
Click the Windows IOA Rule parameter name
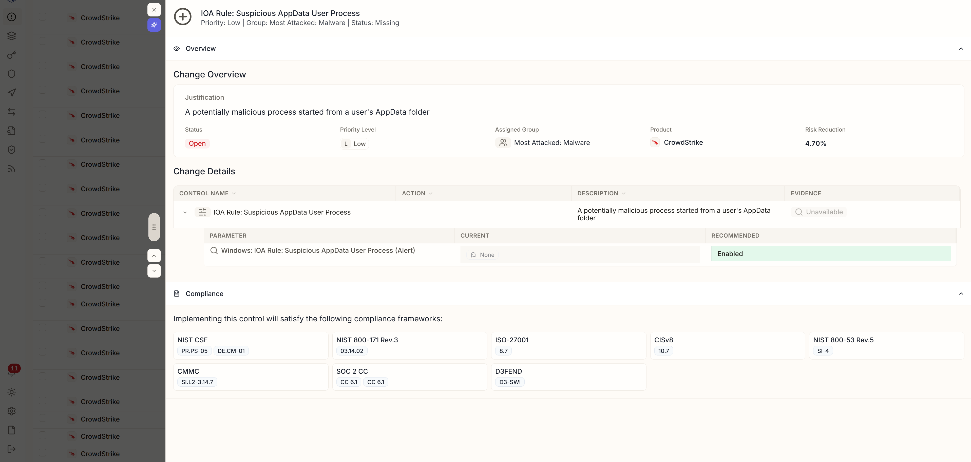(x=318, y=250)
